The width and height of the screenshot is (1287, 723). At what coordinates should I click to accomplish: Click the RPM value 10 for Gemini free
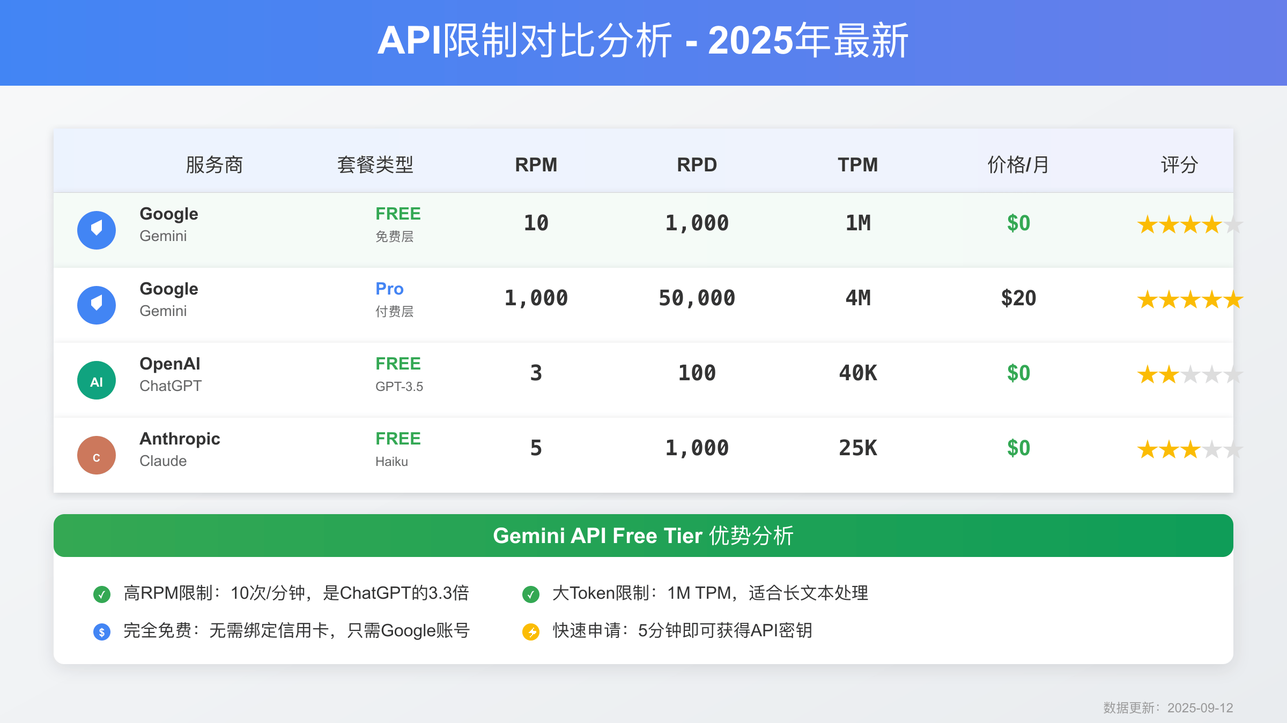click(x=536, y=223)
